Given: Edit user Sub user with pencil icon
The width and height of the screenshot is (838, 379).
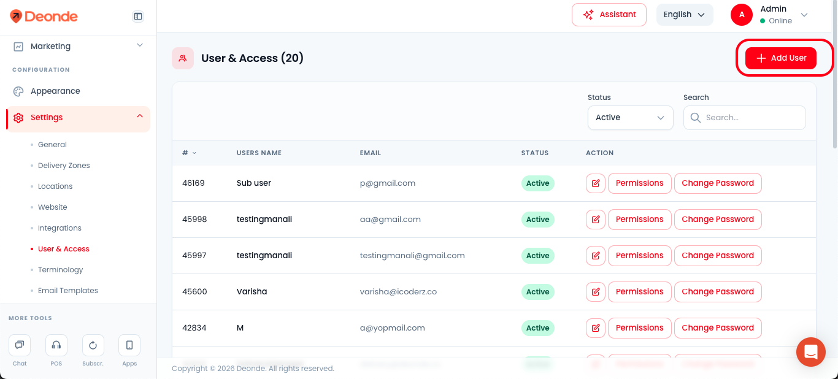Looking at the screenshot, I should [x=596, y=183].
